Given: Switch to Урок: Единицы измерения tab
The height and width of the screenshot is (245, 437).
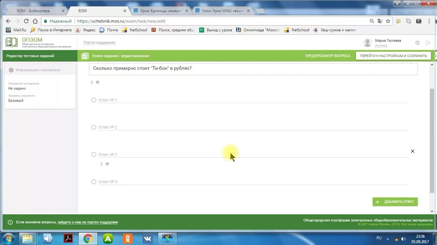Looking at the screenshot, I should click(160, 11).
